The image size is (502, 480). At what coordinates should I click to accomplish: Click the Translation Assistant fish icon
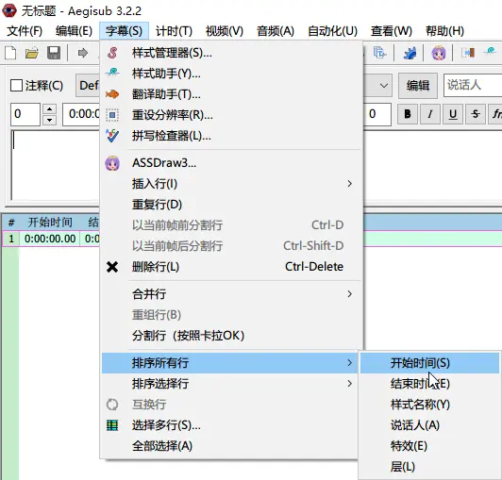coord(112,94)
